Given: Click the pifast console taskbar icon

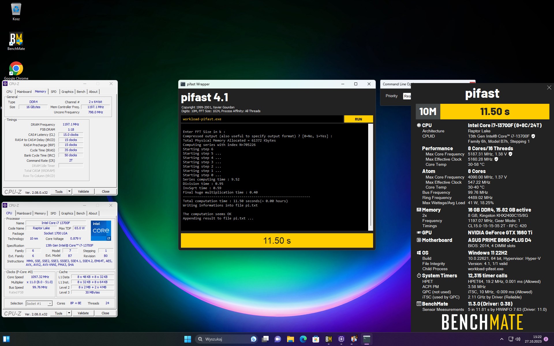Looking at the screenshot, I should point(367,339).
